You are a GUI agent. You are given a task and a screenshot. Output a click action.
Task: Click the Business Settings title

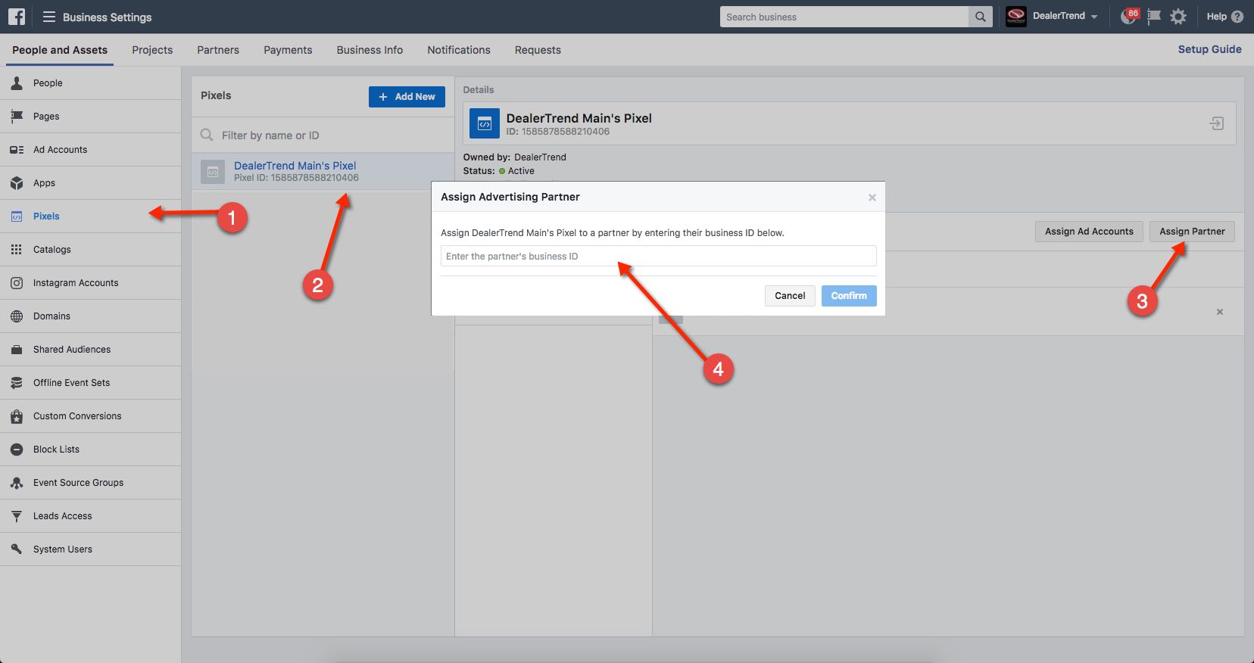[107, 17]
